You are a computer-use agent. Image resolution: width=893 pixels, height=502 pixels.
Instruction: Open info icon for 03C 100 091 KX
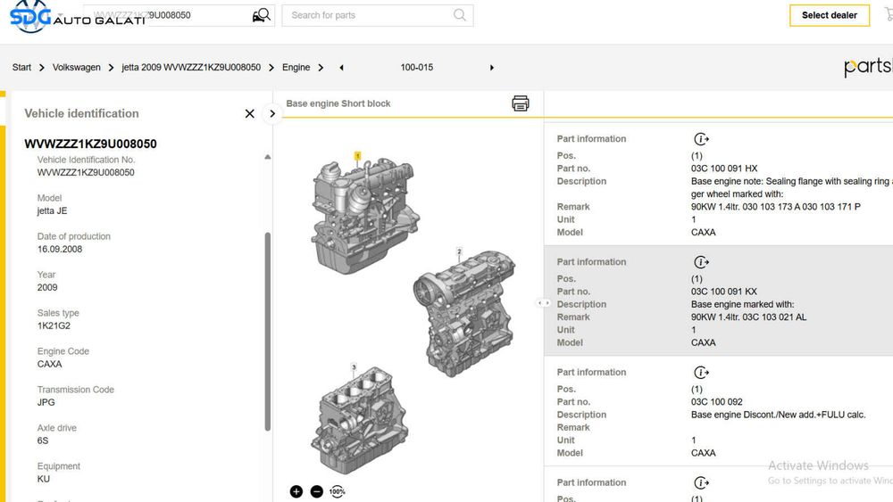(x=701, y=262)
